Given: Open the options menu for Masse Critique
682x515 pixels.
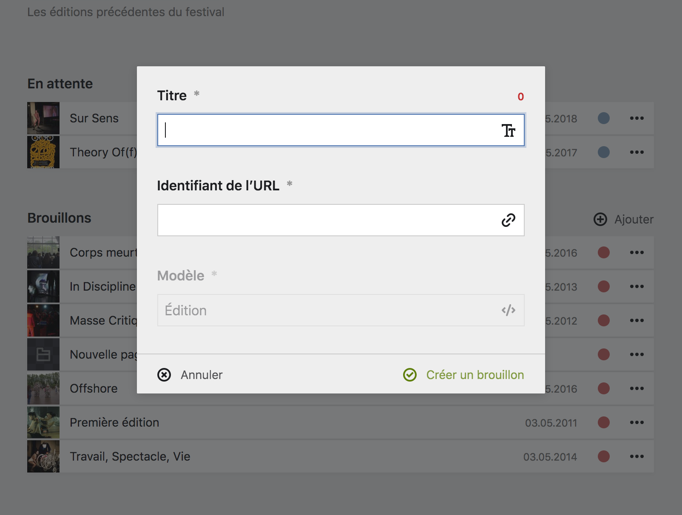Looking at the screenshot, I should point(637,320).
